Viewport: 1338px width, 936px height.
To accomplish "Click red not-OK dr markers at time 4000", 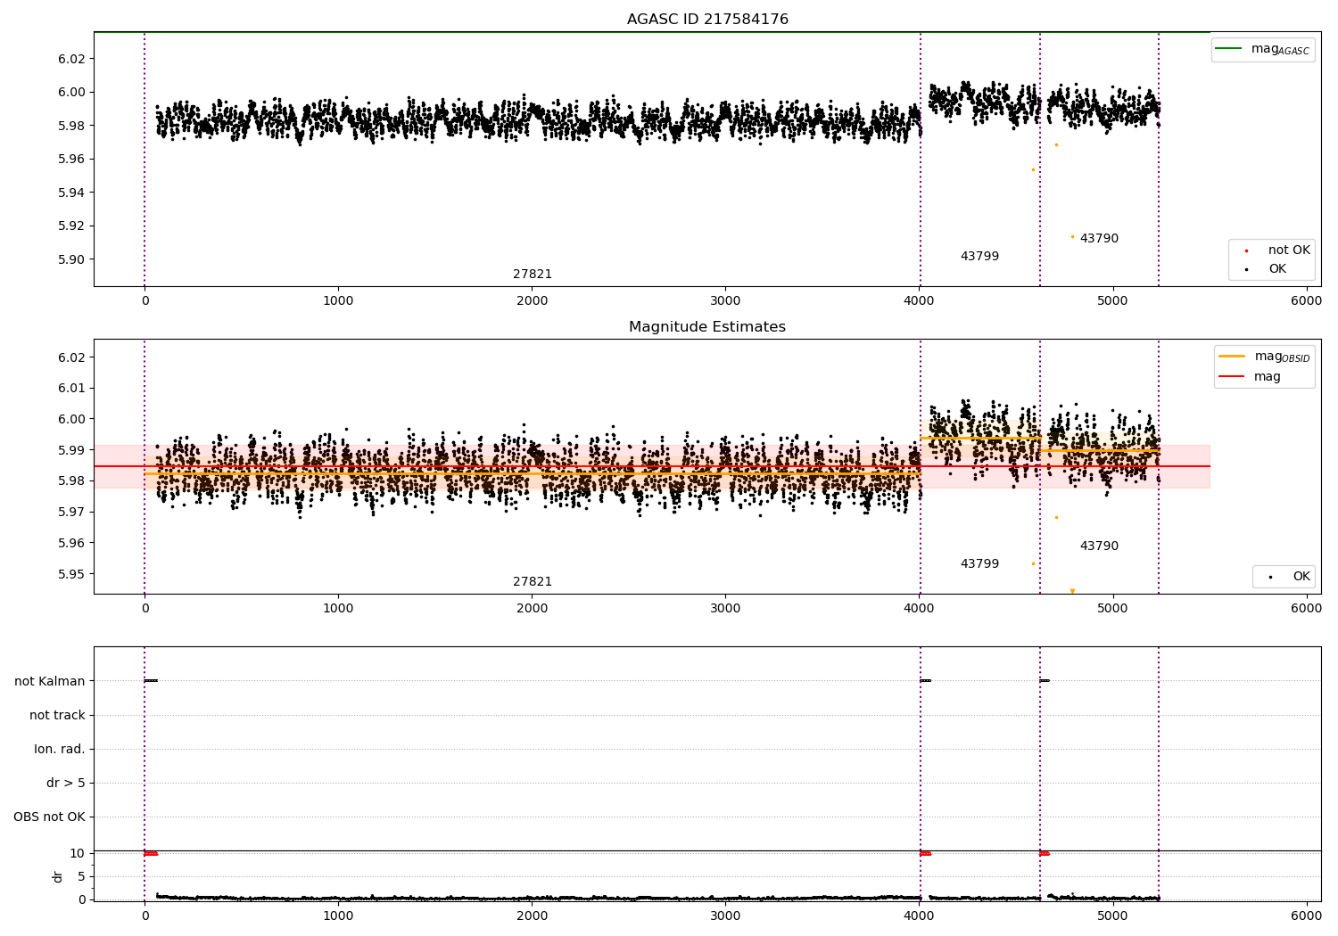I will tap(926, 853).
